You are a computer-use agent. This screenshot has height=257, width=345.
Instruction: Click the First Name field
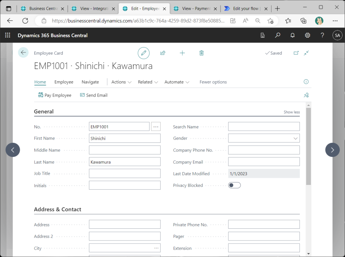click(x=125, y=138)
